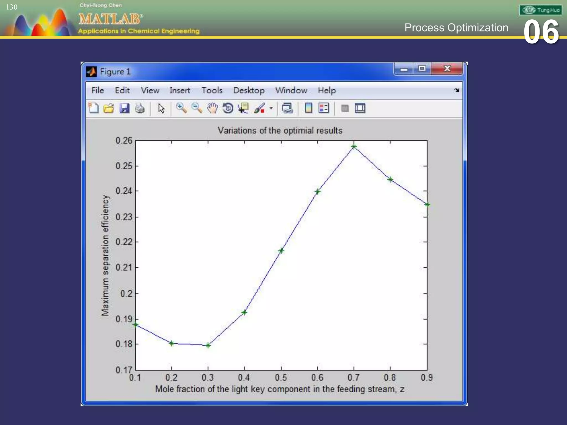Open the Tools menu
The width and height of the screenshot is (567, 425).
[x=212, y=90]
